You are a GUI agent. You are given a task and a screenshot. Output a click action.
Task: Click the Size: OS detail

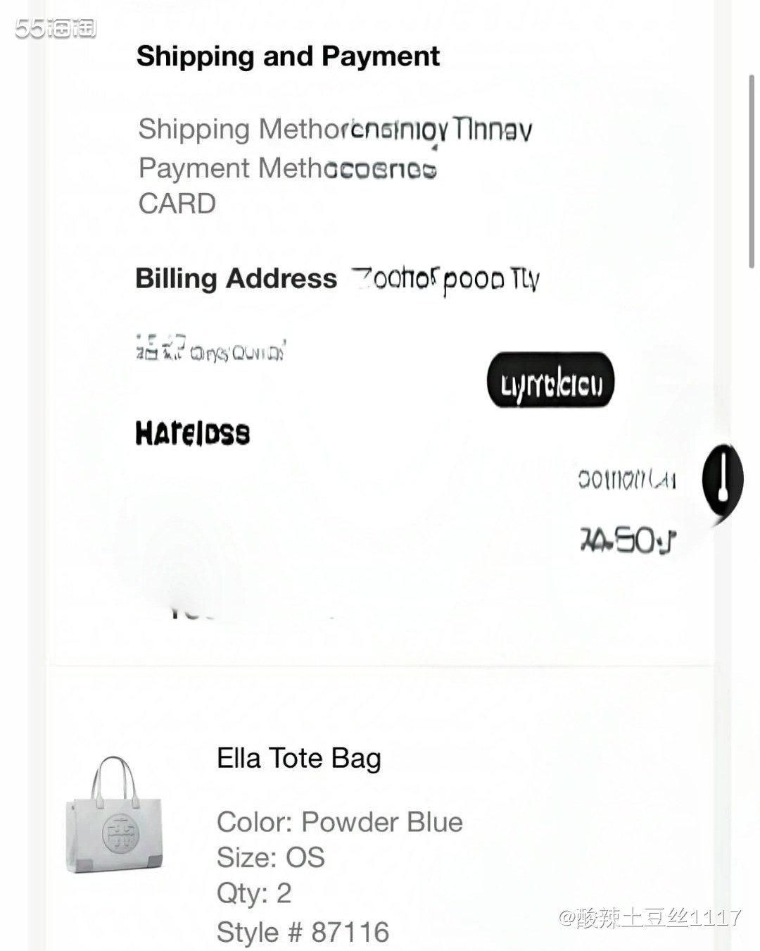click(x=270, y=858)
